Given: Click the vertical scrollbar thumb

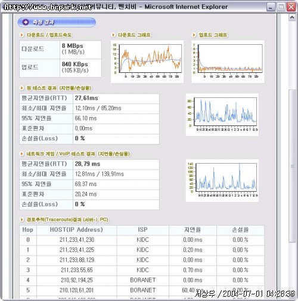Looking at the screenshot, I should (x=292, y=166).
